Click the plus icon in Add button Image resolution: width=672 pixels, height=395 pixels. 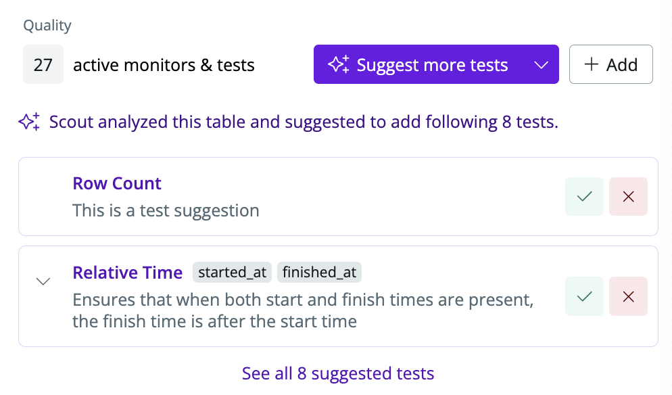click(592, 64)
